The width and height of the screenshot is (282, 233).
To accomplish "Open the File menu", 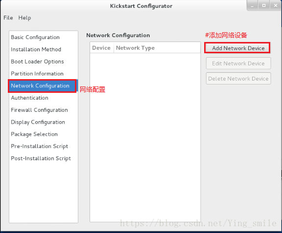I will 8,18.
